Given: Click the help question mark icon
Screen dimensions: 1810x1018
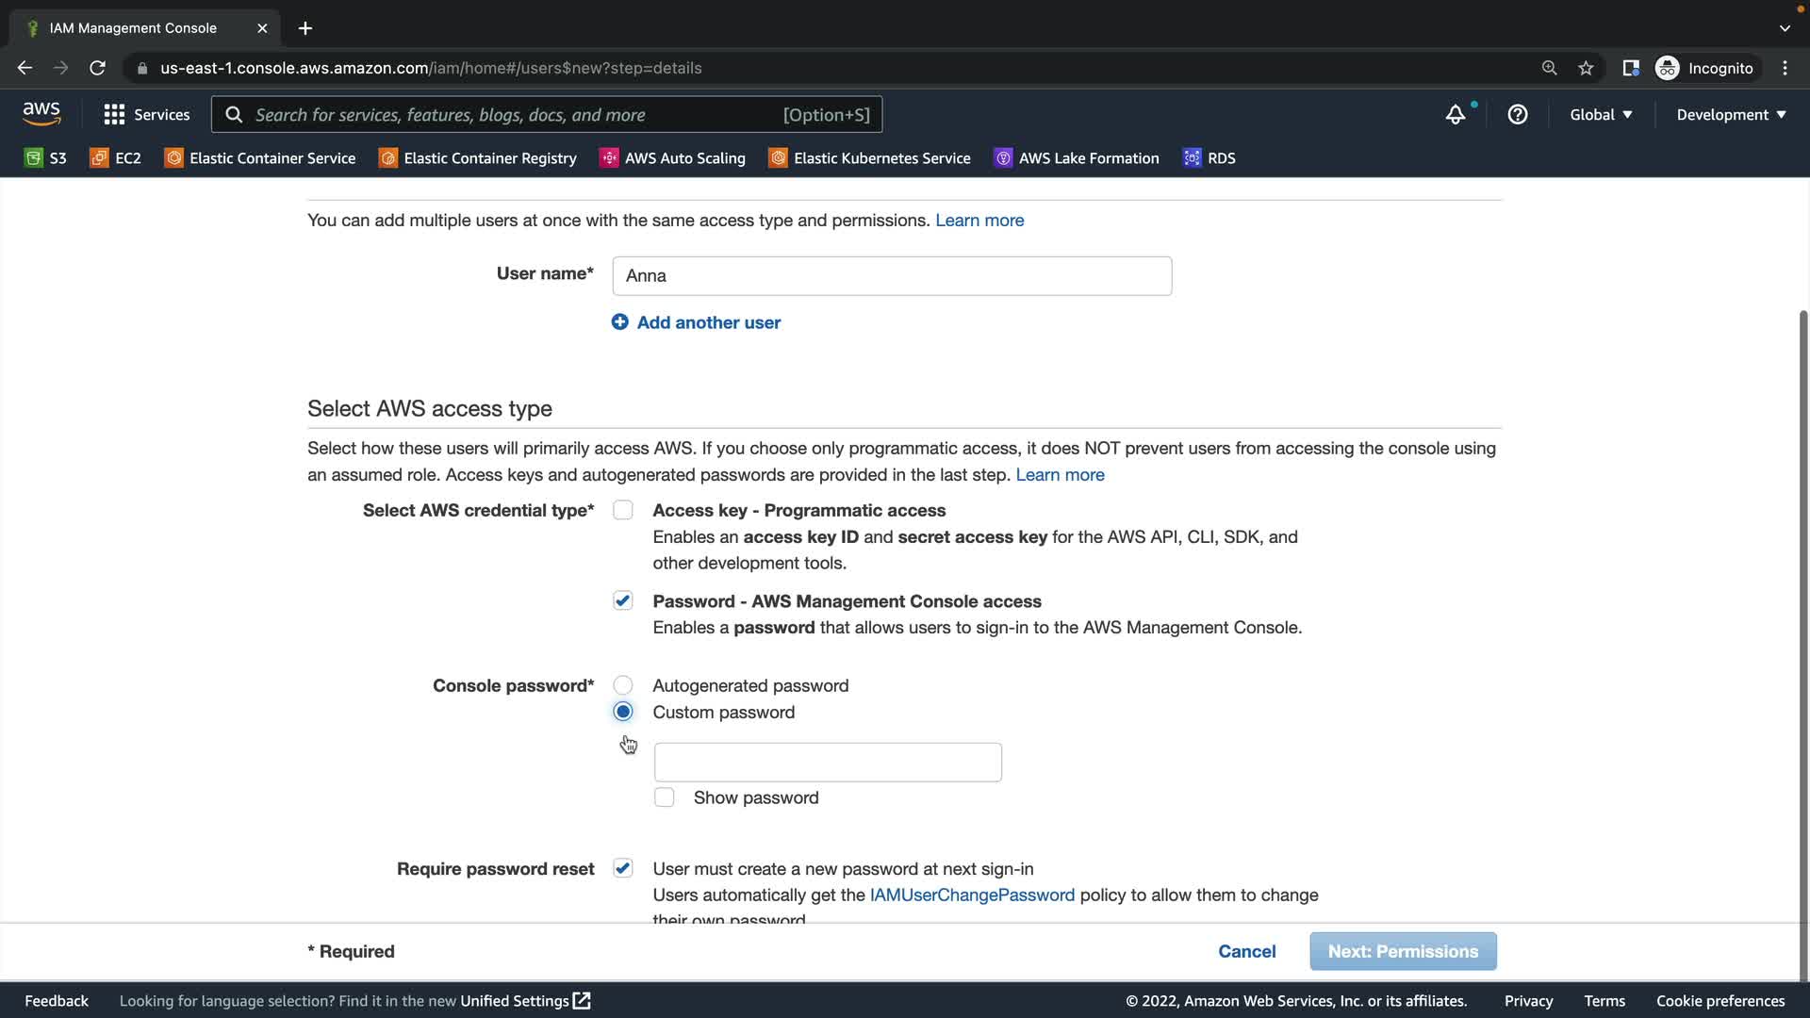Looking at the screenshot, I should point(1517,115).
